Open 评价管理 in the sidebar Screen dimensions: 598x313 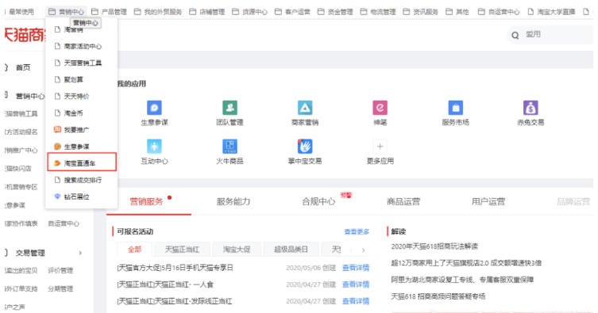coord(60,270)
